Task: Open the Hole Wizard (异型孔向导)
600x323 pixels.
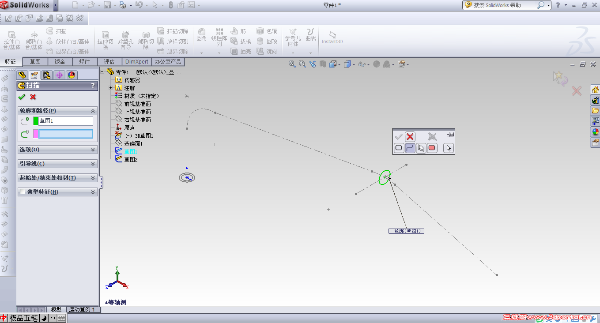Action: pos(126,40)
